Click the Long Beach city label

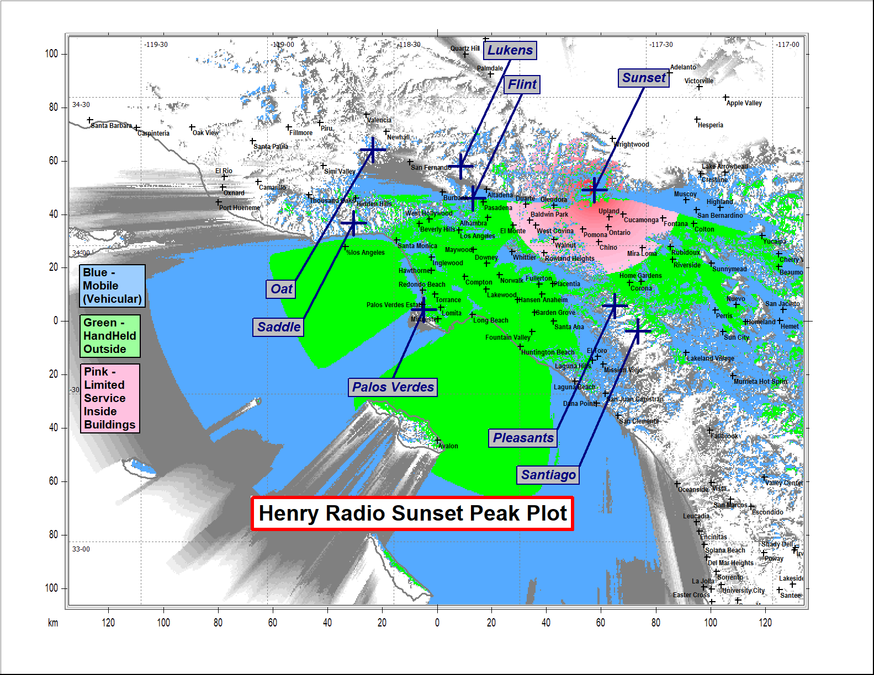(491, 320)
